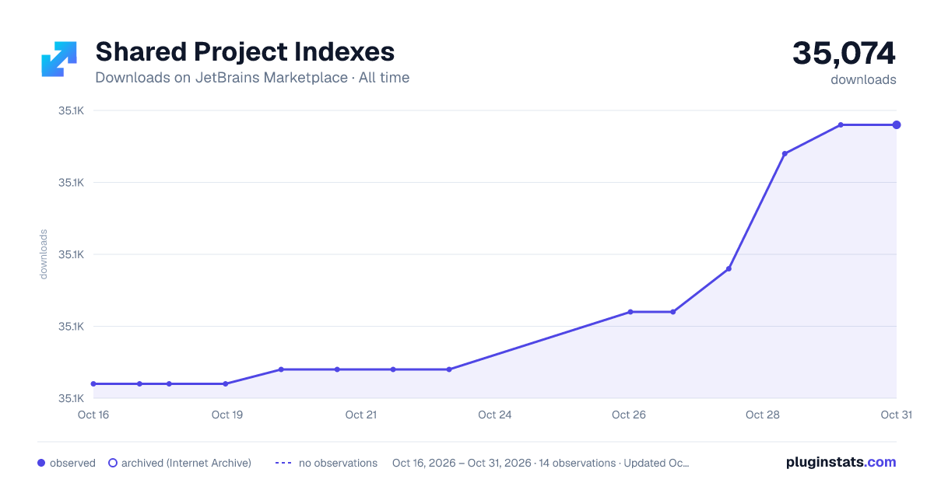This screenshot has width=934, height=490.
Task: Open the pluginstats.com link
Action: 841,462
